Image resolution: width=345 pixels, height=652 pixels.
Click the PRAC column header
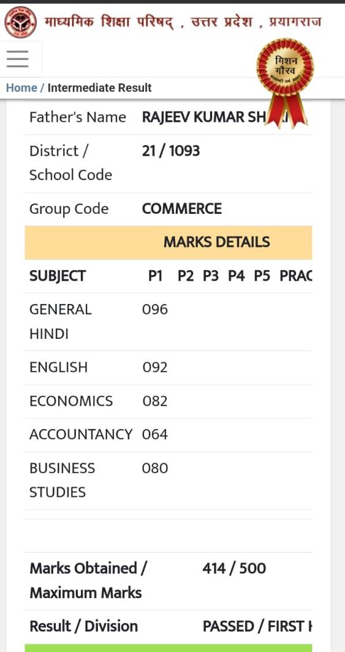[295, 276]
